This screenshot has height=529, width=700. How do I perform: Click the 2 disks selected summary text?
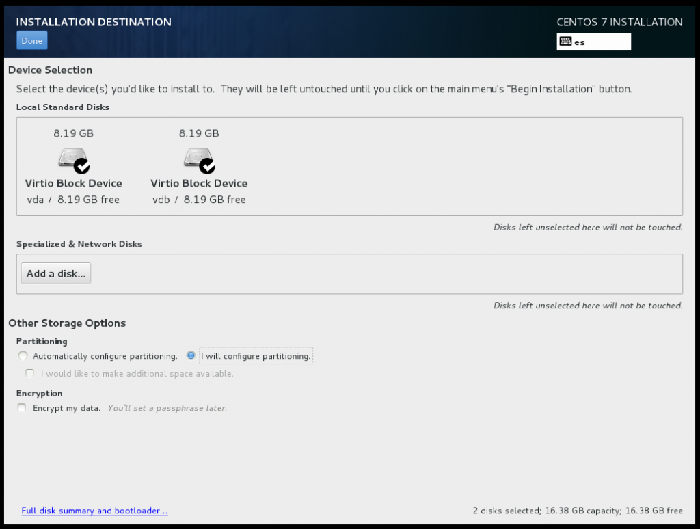576,511
